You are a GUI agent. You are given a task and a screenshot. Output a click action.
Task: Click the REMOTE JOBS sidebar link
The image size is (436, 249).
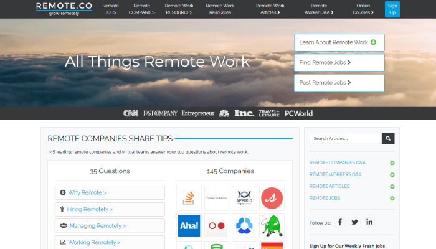pyautogui.click(x=325, y=198)
